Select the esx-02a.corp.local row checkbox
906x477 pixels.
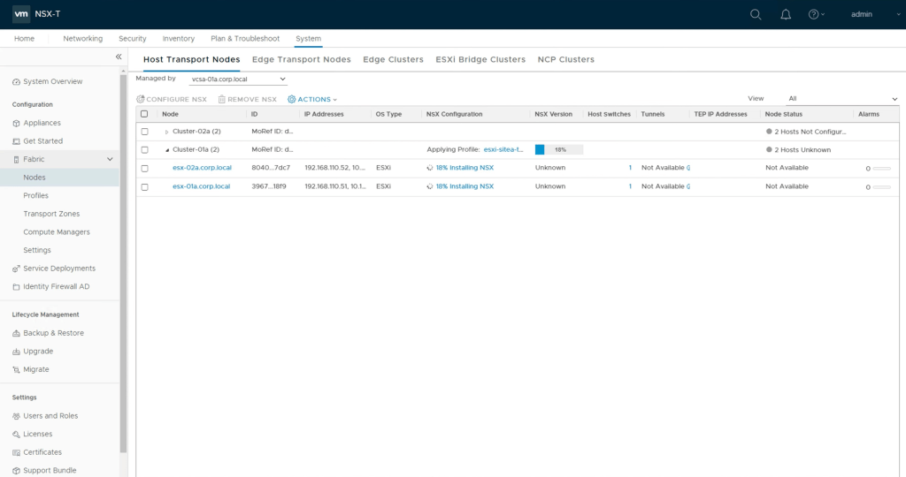pyautogui.click(x=145, y=168)
